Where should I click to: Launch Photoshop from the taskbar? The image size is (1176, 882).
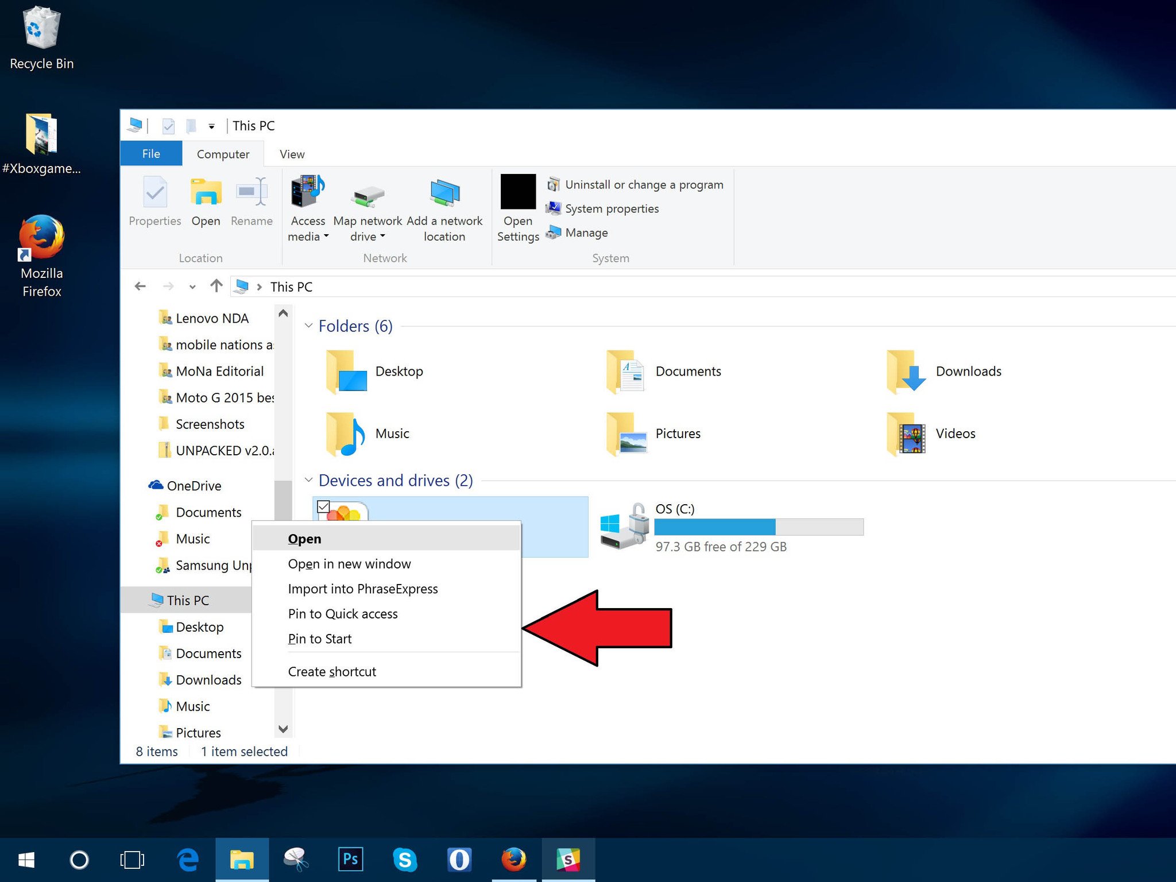(x=350, y=860)
